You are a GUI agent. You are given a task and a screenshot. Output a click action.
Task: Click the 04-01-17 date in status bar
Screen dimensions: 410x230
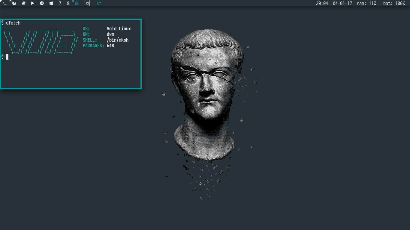(x=342, y=4)
